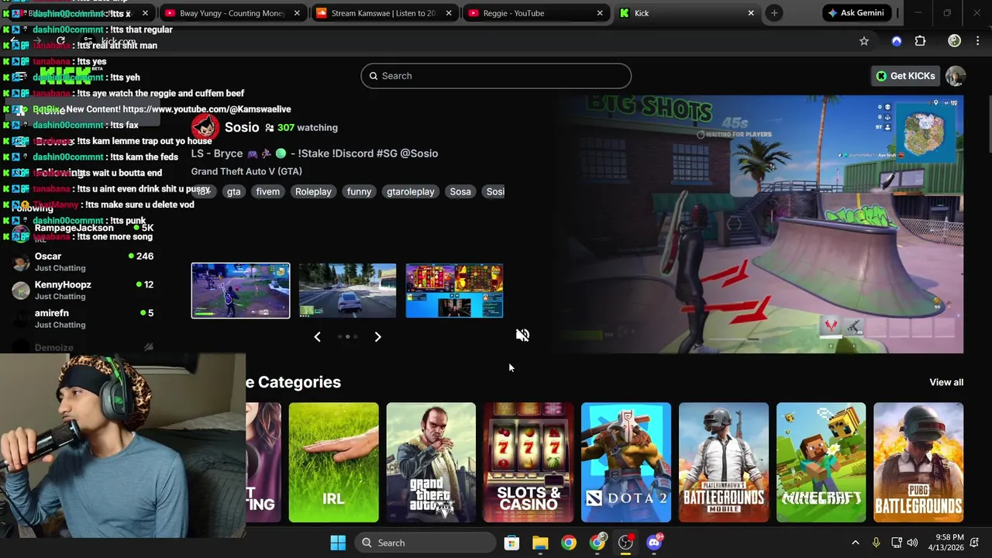
Task: Open a new browser tab
Action: [774, 13]
